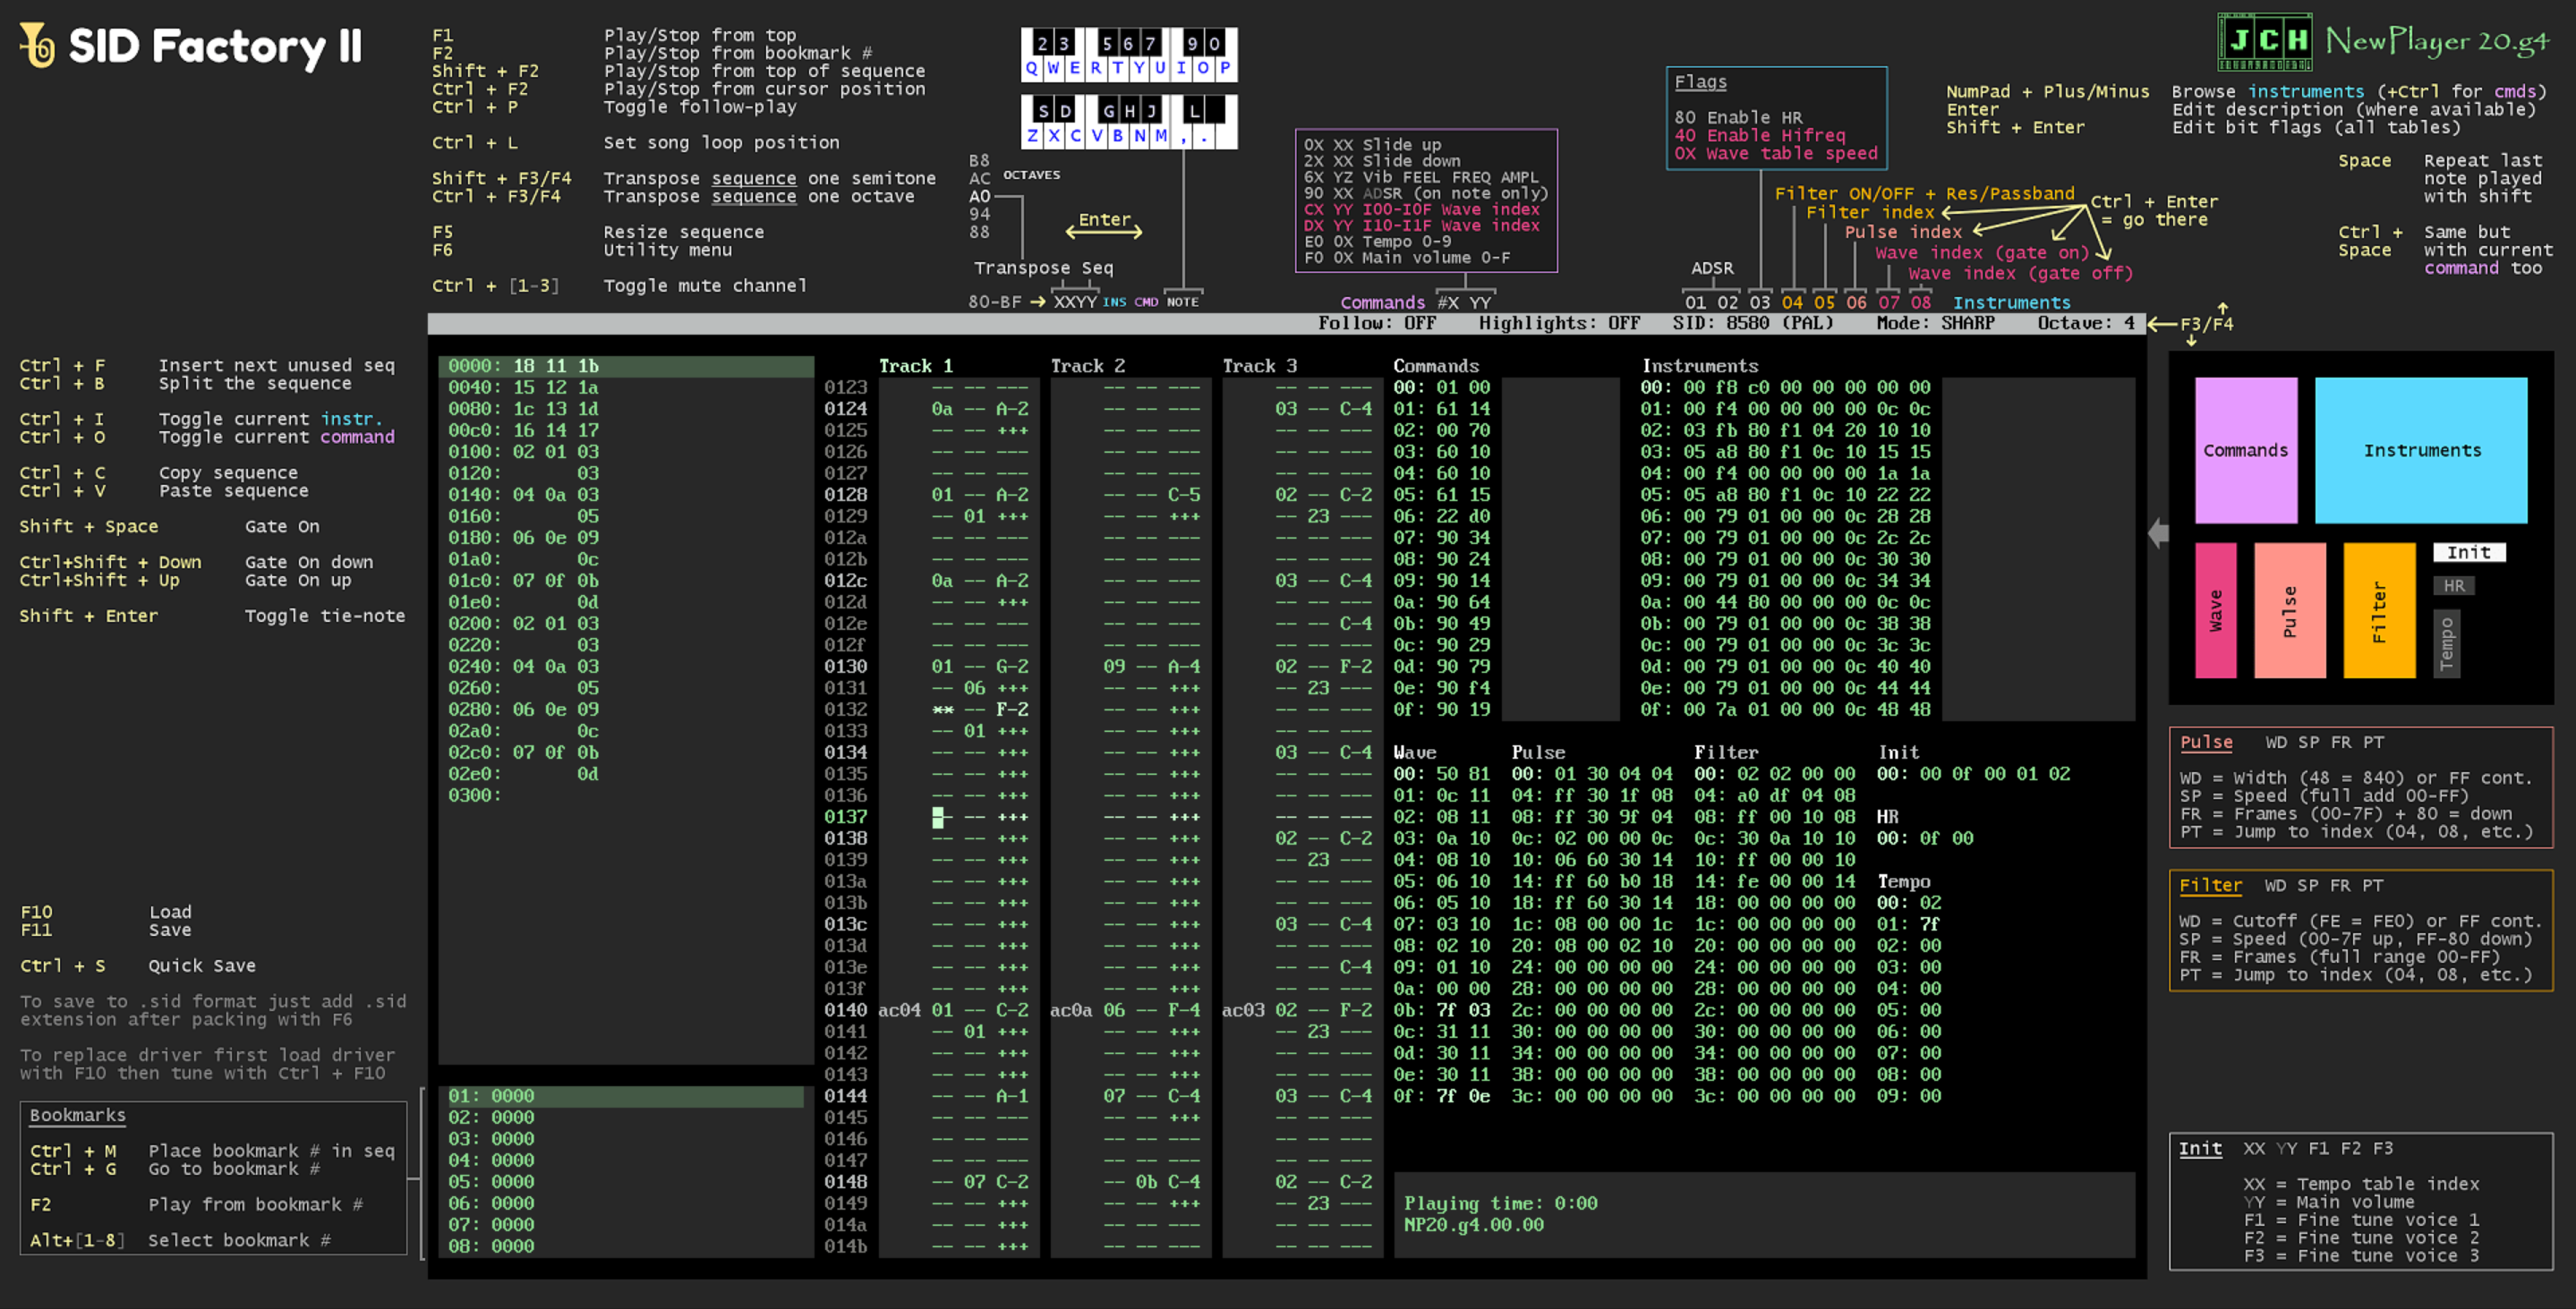Click the Playing time: 0:00 readout

[x=1501, y=1203]
